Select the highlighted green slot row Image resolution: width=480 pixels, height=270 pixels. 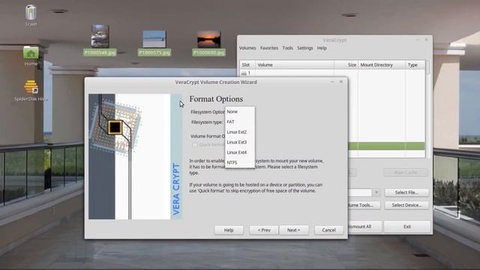pos(387,146)
